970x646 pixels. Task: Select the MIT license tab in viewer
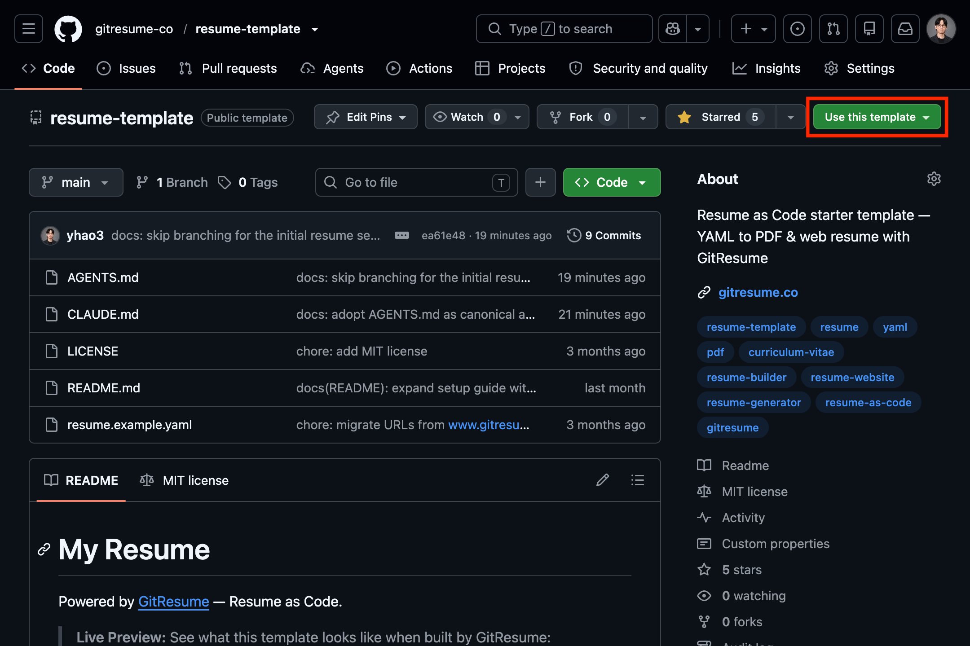pyautogui.click(x=184, y=480)
